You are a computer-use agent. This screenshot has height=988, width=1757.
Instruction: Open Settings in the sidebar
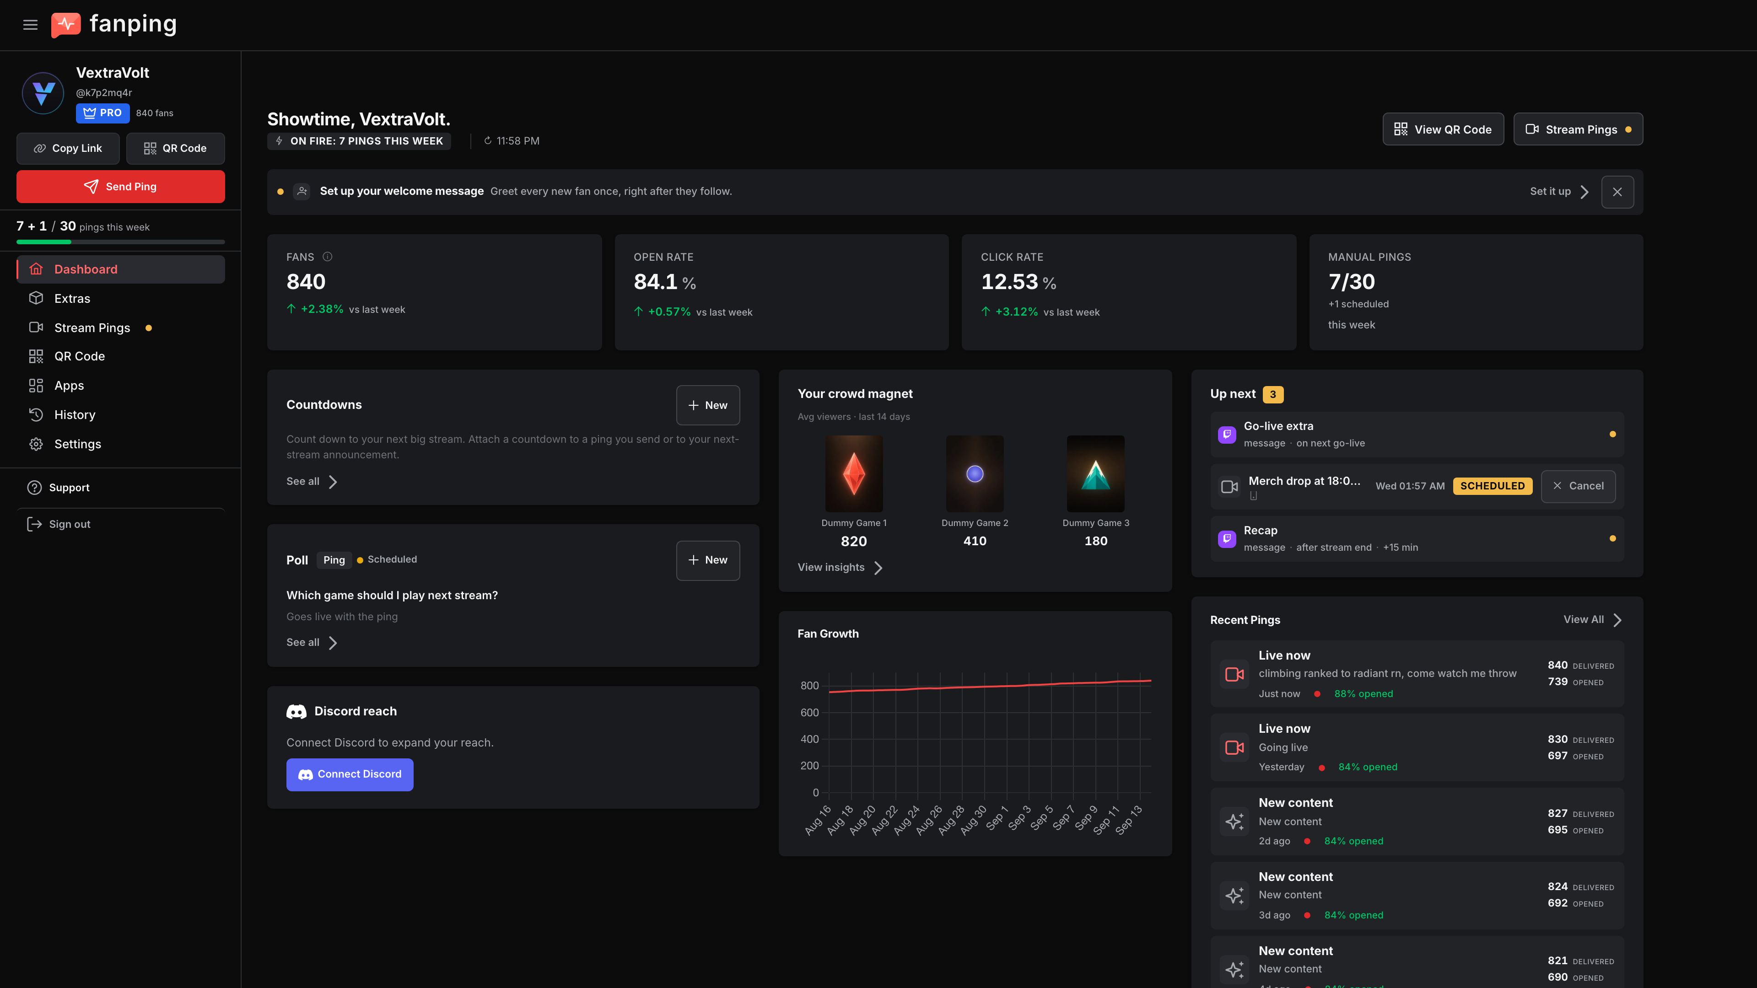121,445
